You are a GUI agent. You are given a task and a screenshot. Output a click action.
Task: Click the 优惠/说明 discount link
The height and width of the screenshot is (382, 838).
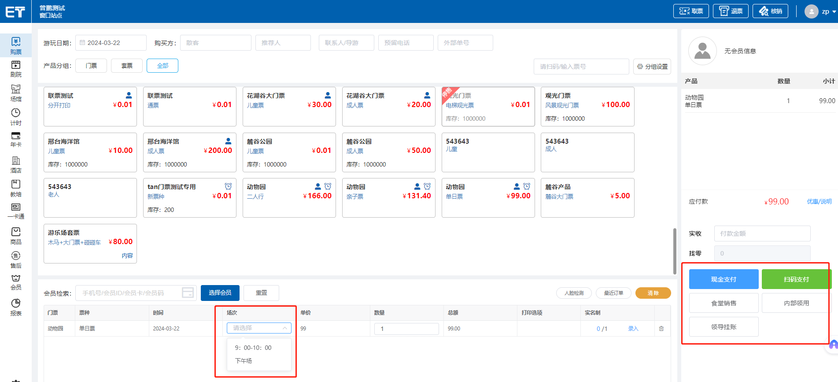[819, 201]
